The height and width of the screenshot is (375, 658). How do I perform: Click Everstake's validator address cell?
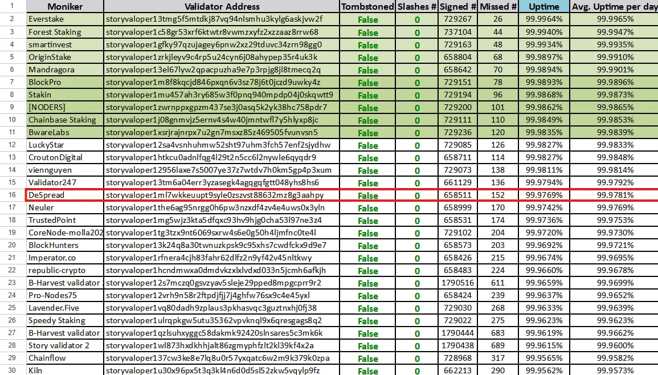(x=222, y=19)
